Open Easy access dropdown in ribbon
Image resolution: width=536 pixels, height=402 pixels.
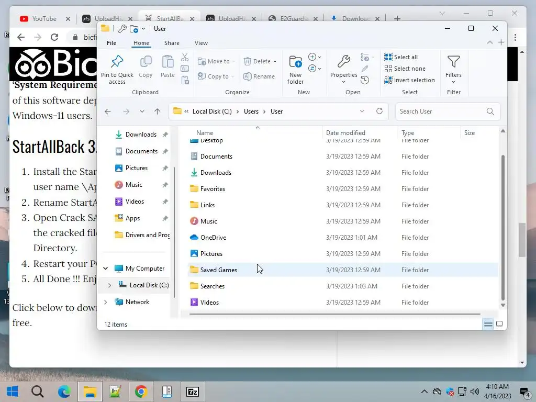(315, 69)
